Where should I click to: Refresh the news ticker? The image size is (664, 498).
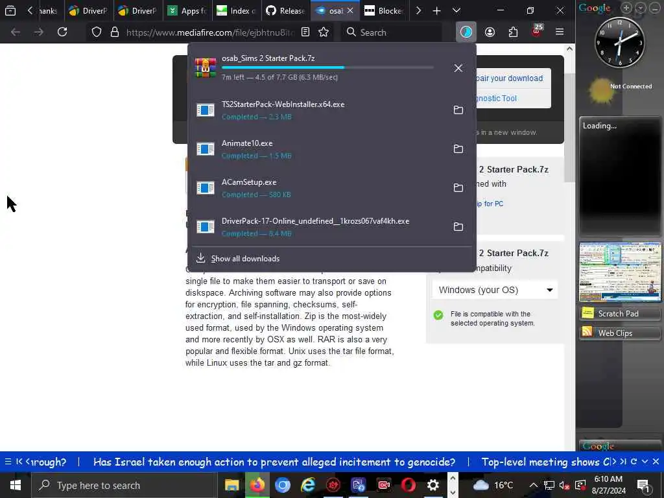coord(634,462)
